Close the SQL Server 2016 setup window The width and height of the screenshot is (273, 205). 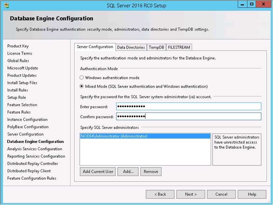click(x=263, y=4)
